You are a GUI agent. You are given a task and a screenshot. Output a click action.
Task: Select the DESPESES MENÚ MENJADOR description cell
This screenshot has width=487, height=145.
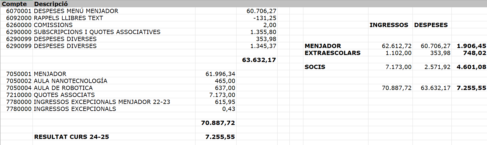tap(76, 11)
